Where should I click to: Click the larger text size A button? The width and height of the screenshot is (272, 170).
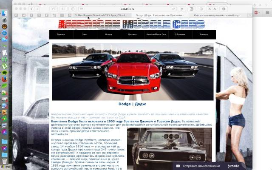(x=215, y=9)
